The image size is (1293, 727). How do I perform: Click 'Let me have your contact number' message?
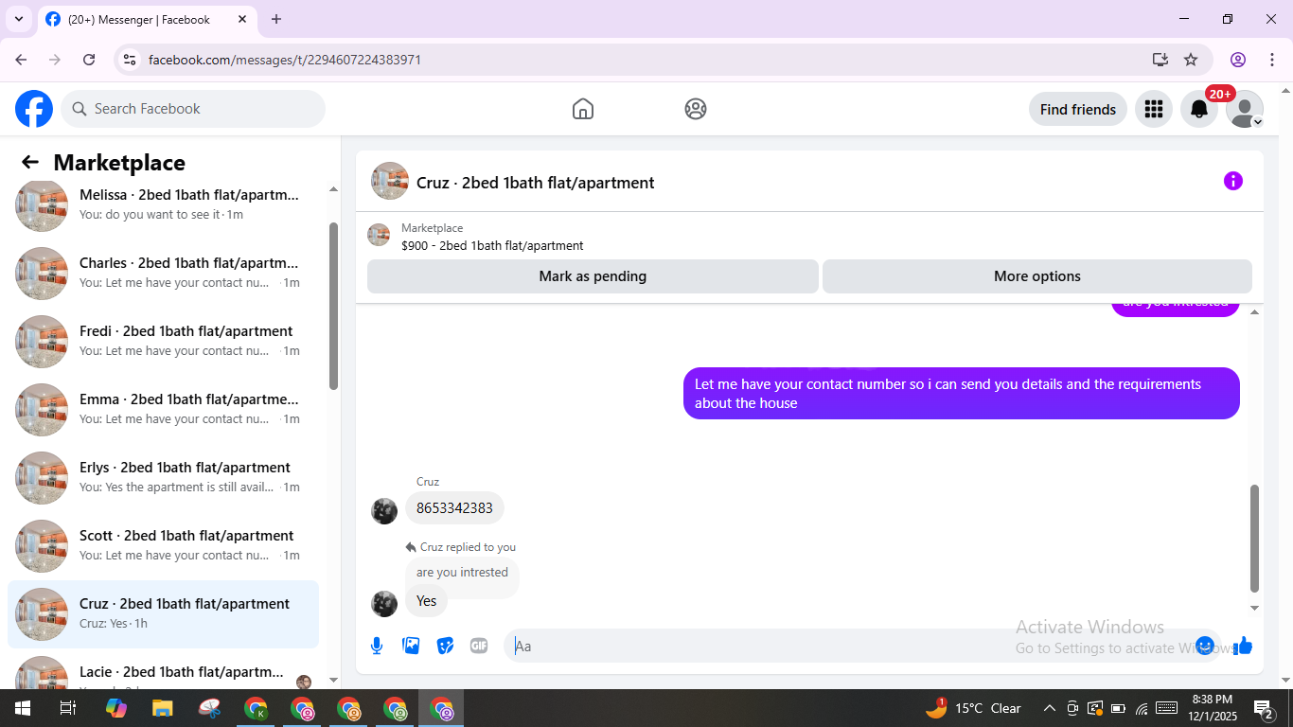tap(961, 393)
